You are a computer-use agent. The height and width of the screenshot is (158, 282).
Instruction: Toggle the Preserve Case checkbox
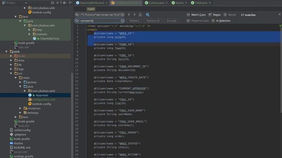click(x=188, y=21)
